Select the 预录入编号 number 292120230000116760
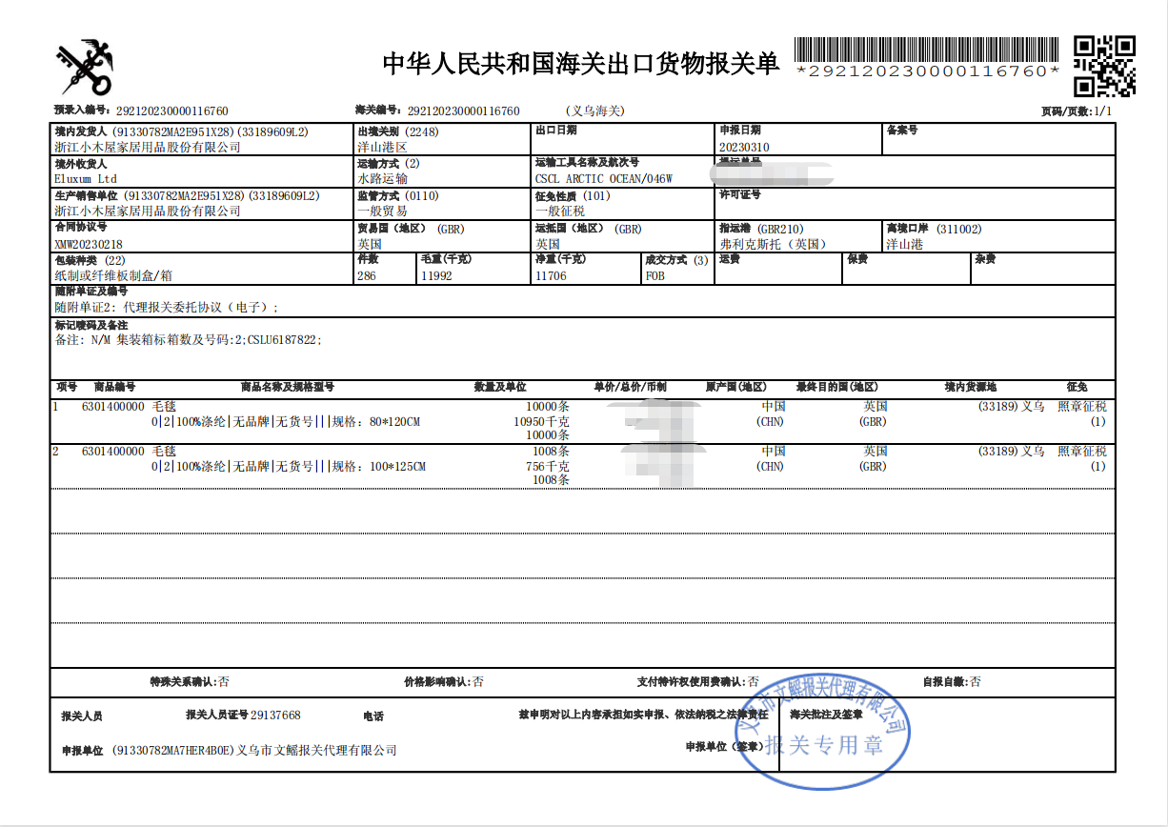 (171, 111)
